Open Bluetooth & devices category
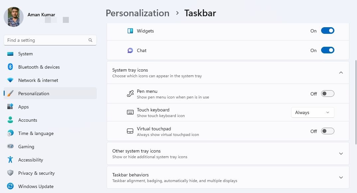This screenshot has height=193, width=357. 50,67
